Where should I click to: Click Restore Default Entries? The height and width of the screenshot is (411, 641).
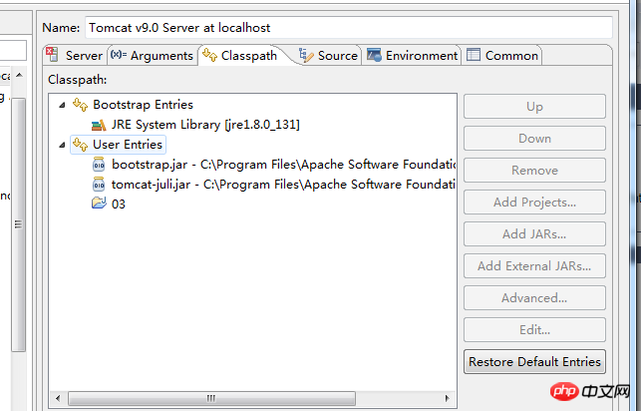(534, 361)
